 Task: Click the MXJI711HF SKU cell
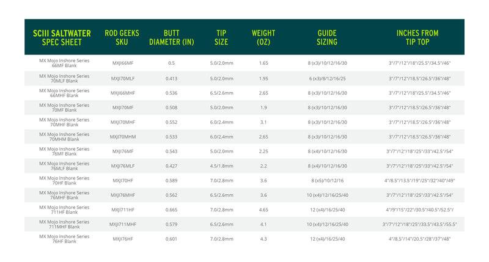[x=123, y=209]
